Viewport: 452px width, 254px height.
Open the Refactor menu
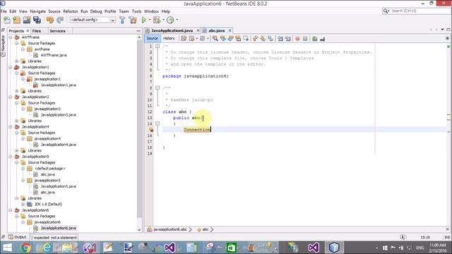click(71, 11)
